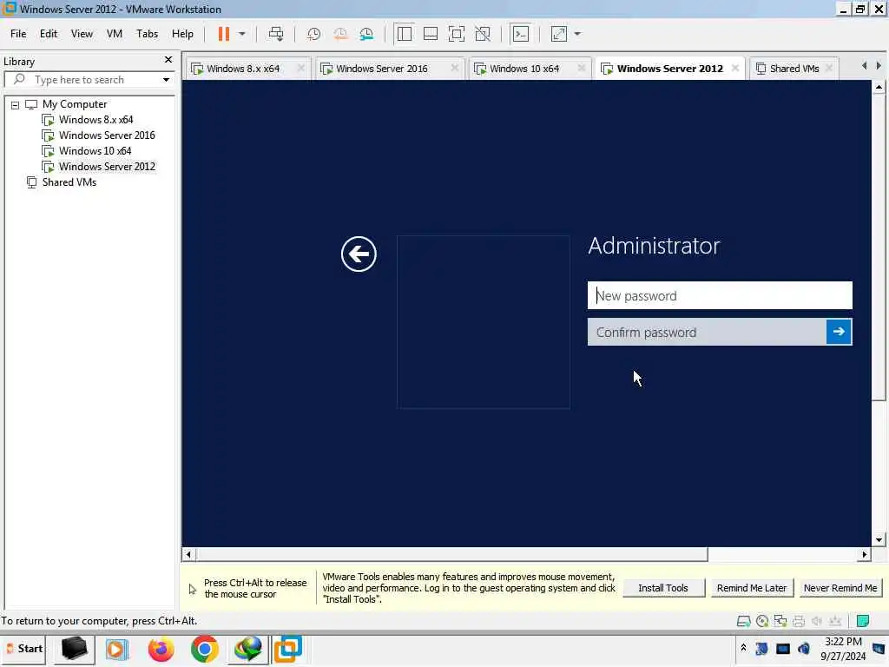
Task: Open the stretch display dropdown arrow
Action: [x=577, y=34]
